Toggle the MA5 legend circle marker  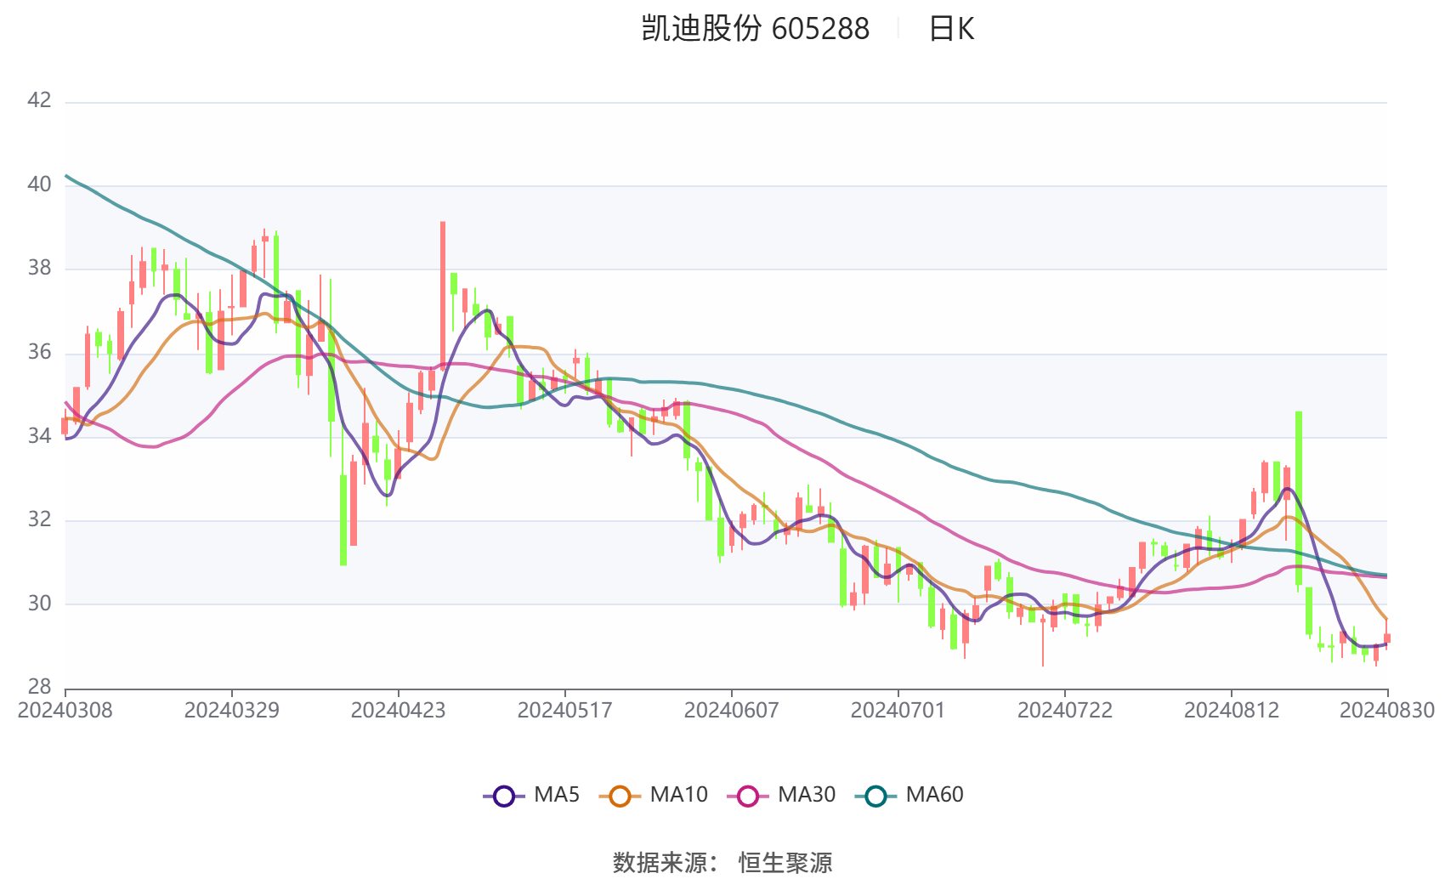pos(504,797)
